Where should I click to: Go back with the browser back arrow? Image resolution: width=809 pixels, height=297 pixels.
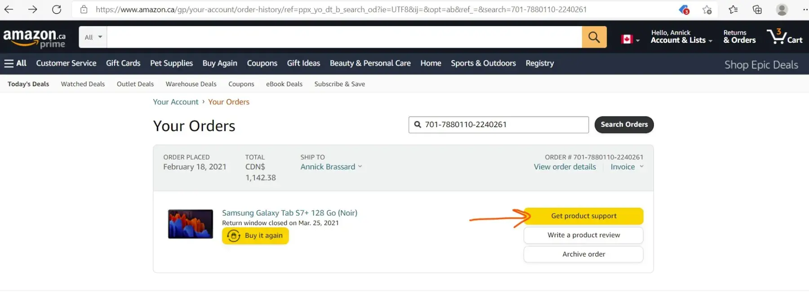click(9, 9)
